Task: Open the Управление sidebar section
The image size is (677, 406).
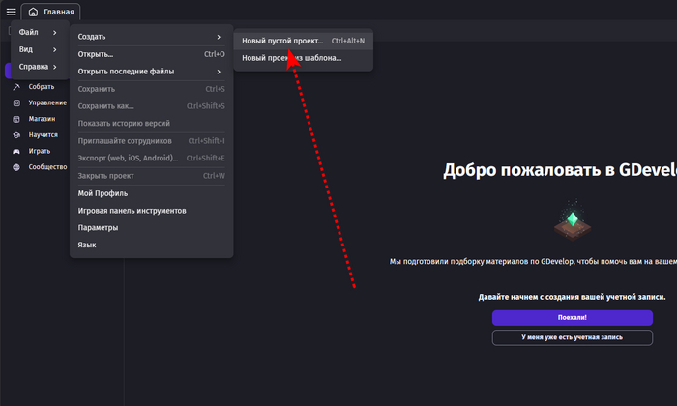Action: click(47, 102)
